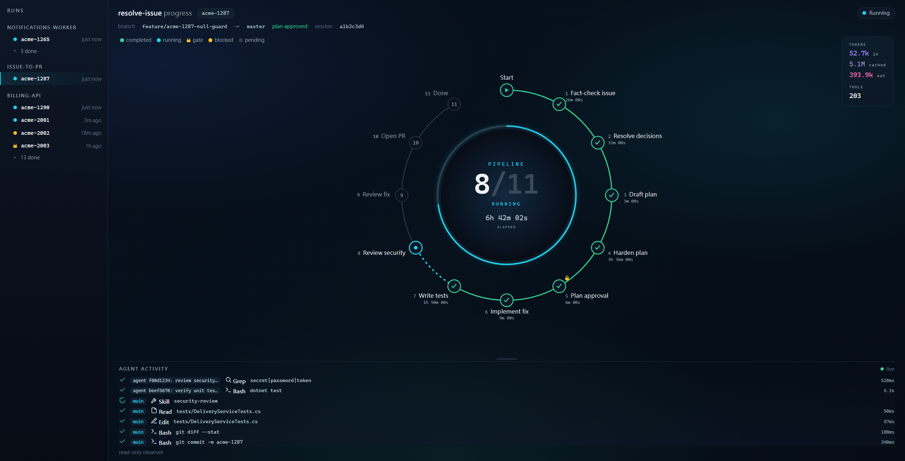Click the ISSUE-TO-PR group header
The width and height of the screenshot is (905, 461).
pos(25,67)
